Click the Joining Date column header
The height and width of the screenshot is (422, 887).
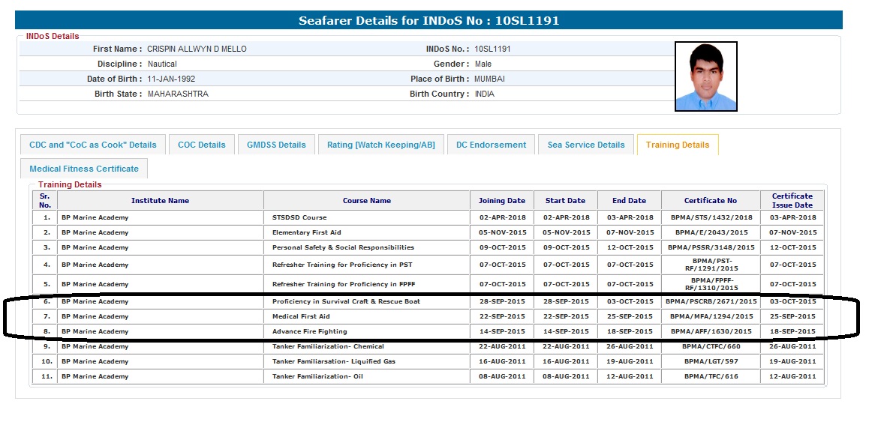point(502,201)
